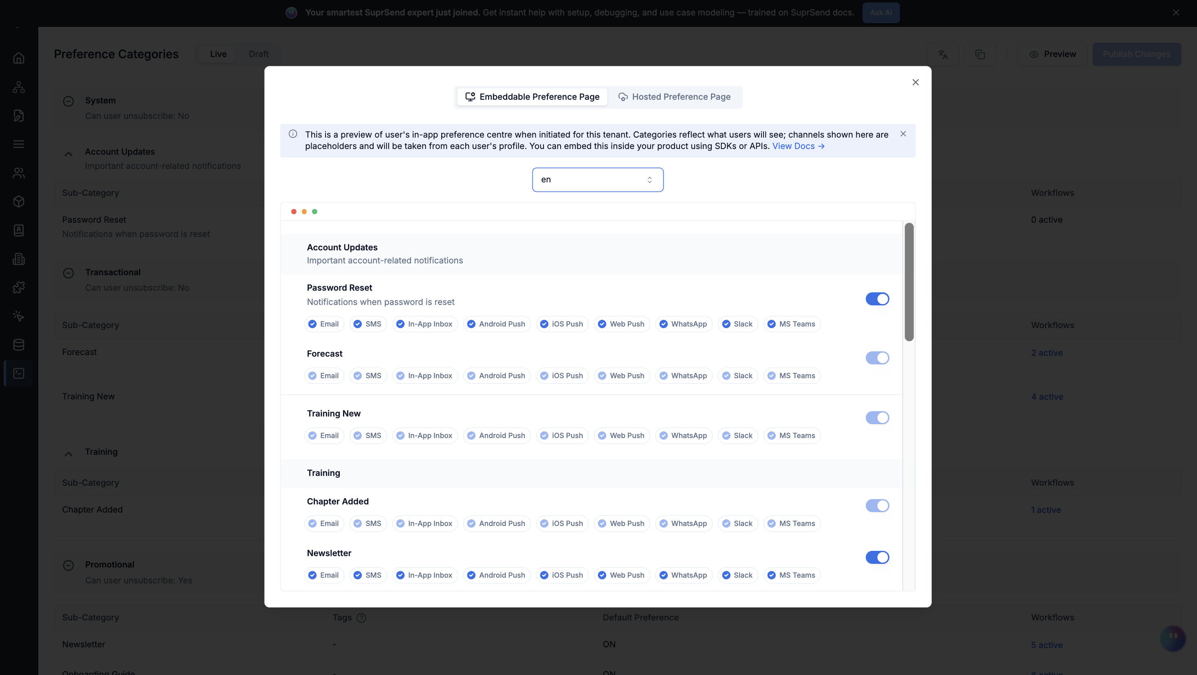Open the 'en' language dropdown
Image resolution: width=1197 pixels, height=675 pixels.
pos(598,180)
